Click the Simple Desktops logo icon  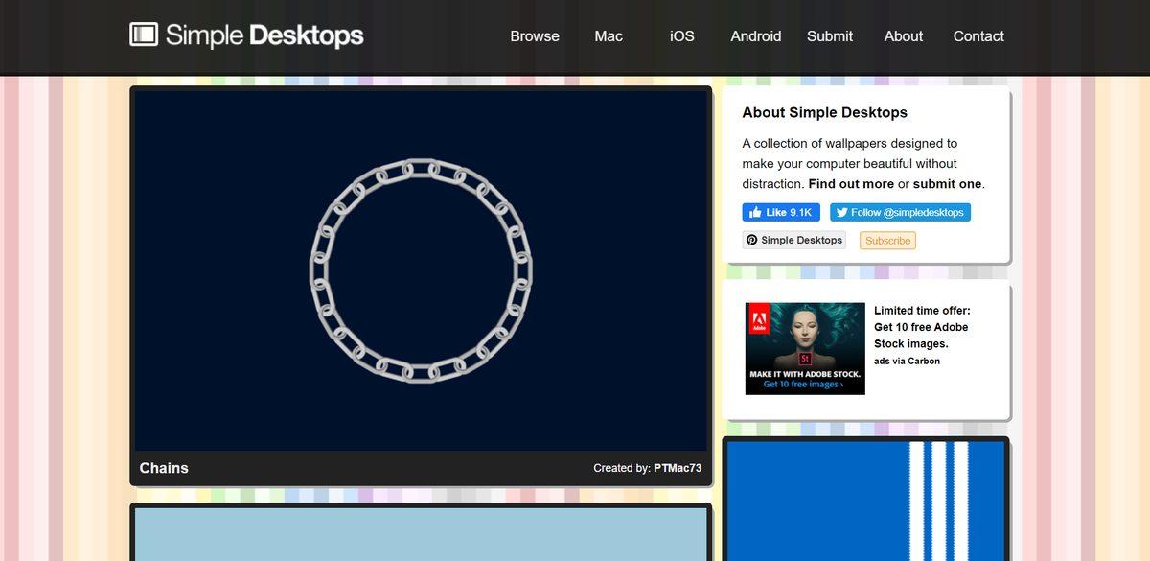click(144, 35)
